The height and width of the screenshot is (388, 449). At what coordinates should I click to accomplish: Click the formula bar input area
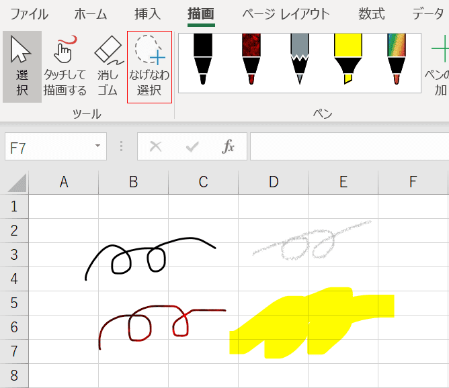350,146
